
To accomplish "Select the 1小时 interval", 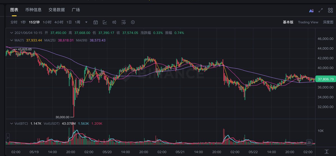I will click(x=47, y=22).
